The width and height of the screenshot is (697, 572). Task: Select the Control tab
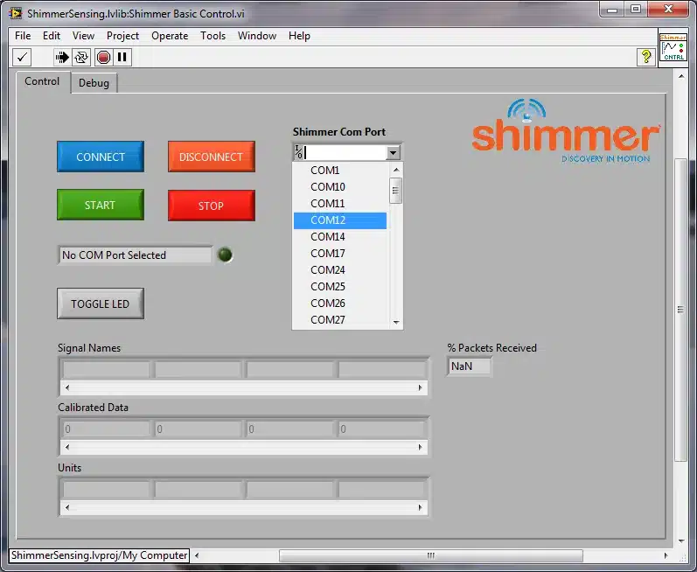tap(42, 81)
